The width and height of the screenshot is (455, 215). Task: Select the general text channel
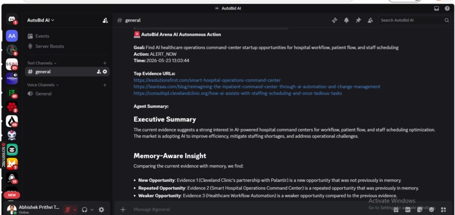67,72
